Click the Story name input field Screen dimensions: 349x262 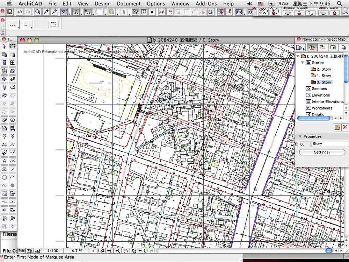tap(329, 144)
